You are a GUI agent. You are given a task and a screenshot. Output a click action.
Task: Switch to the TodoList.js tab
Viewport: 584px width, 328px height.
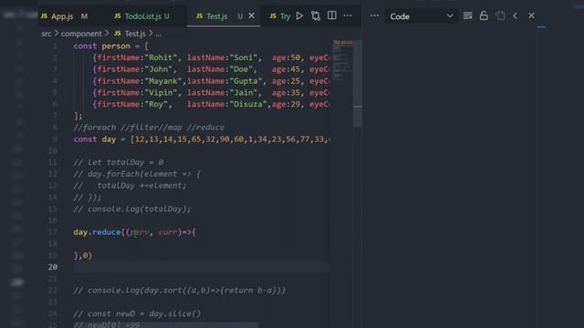(x=142, y=16)
